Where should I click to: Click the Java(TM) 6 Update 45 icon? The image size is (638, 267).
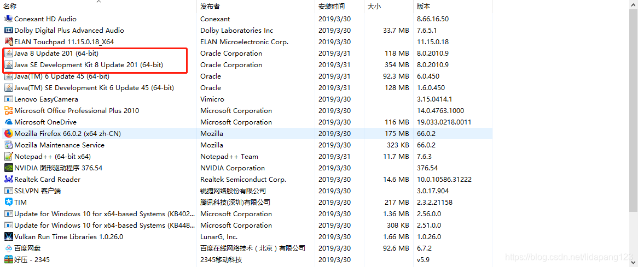pos(8,76)
